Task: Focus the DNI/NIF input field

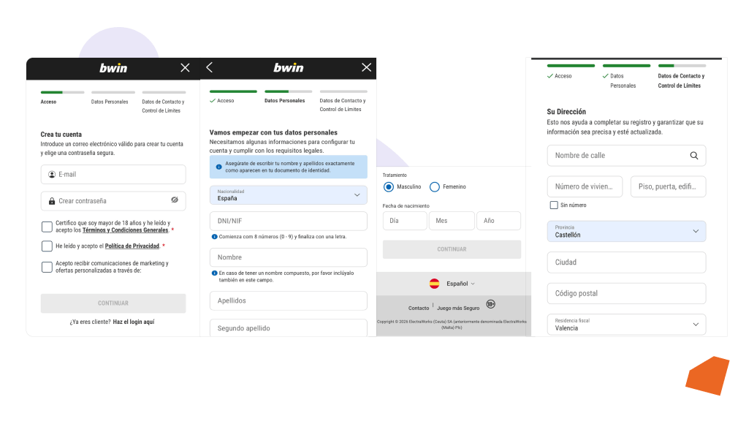Action: 288,221
